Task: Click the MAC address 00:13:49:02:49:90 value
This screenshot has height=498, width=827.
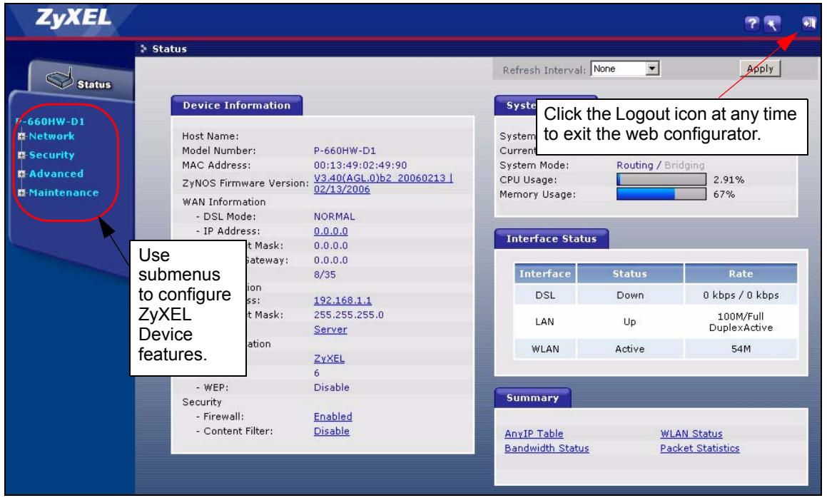Action: pos(360,165)
